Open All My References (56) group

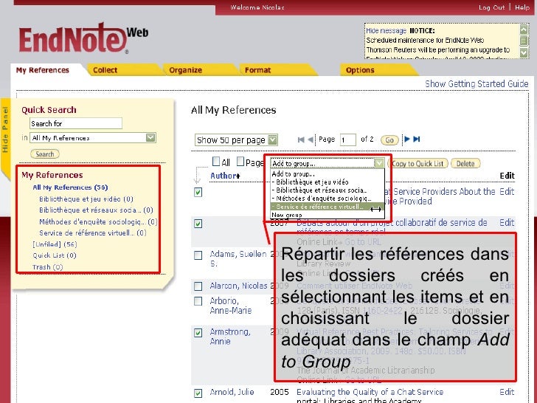[x=70, y=187]
